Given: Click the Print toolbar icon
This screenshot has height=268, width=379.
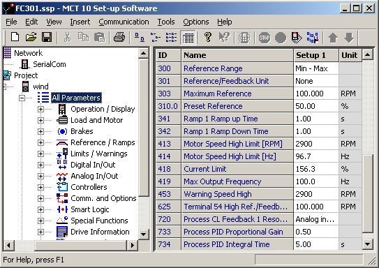Looking at the screenshot, I should pyautogui.click(x=119, y=38).
